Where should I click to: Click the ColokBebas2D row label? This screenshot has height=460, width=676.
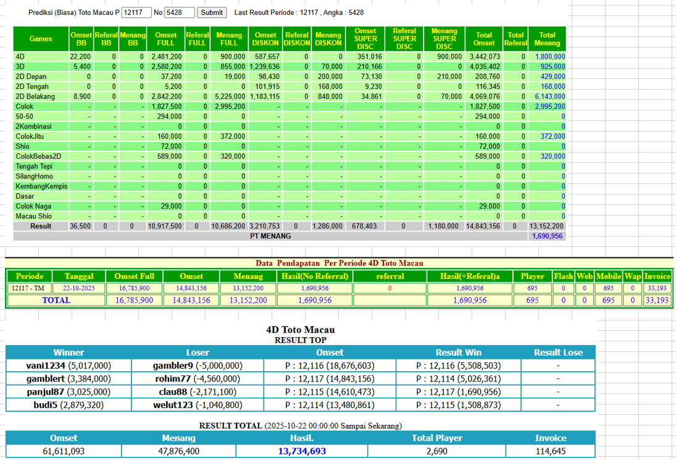(x=38, y=156)
